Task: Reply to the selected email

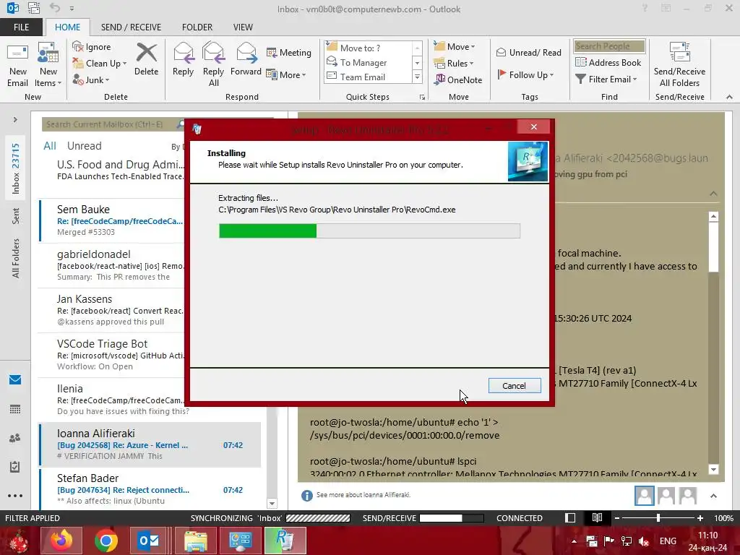Action: (183, 61)
